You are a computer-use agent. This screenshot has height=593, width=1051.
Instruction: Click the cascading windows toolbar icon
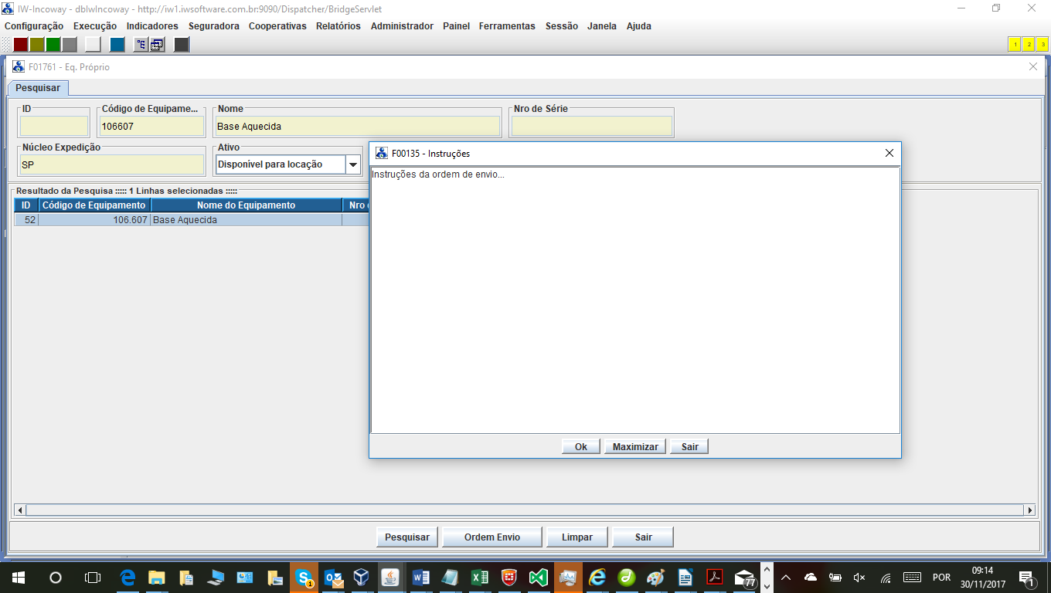click(157, 44)
